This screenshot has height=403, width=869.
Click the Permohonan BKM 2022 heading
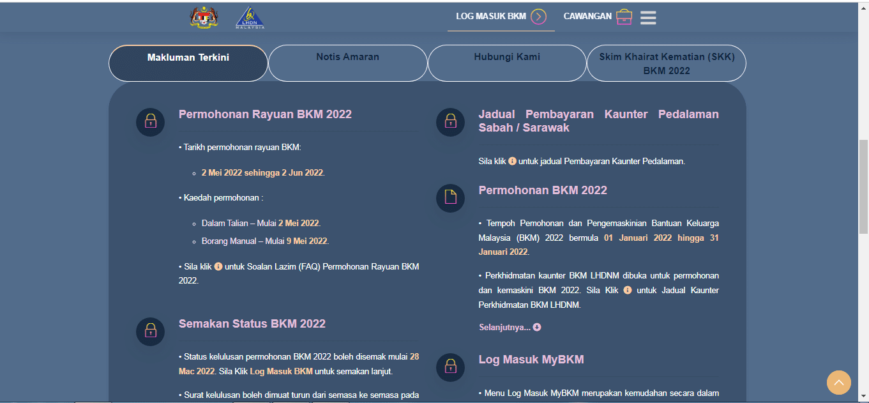[543, 190]
